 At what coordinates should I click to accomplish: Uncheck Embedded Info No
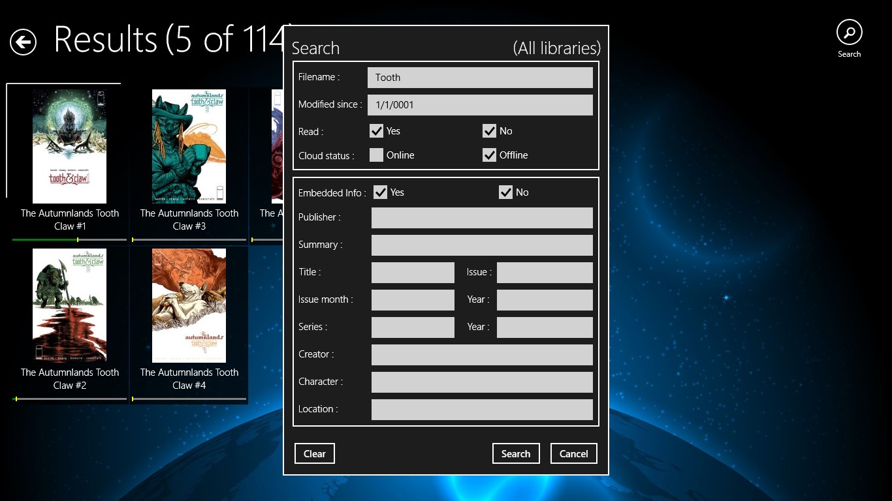click(506, 192)
